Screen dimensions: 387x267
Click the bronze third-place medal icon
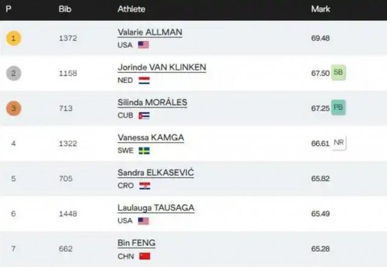click(x=13, y=108)
